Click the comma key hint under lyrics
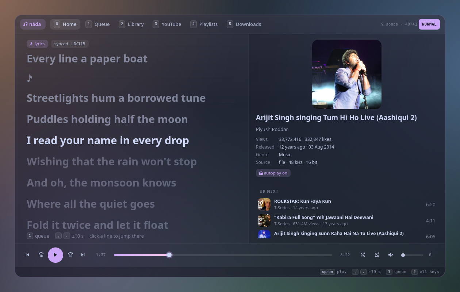Viewport: 460px width, 292px height. [x=58, y=236]
